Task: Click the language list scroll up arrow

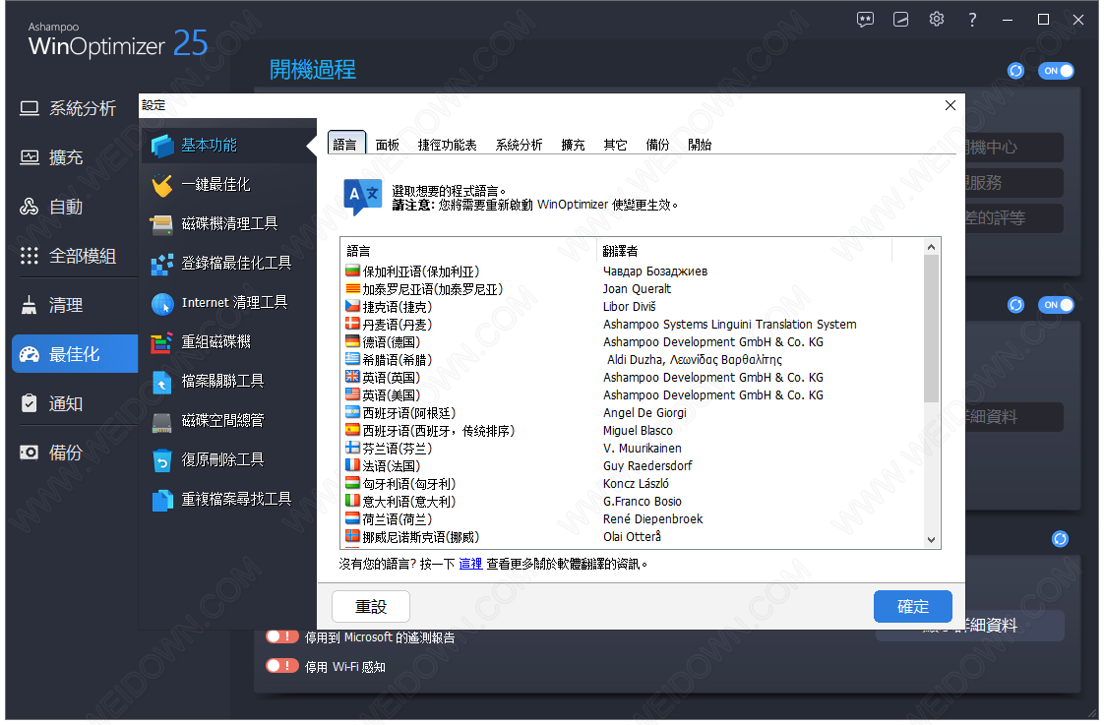Action: click(x=931, y=247)
